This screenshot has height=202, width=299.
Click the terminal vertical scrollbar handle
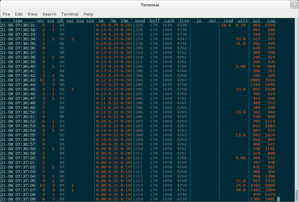(x=297, y=195)
